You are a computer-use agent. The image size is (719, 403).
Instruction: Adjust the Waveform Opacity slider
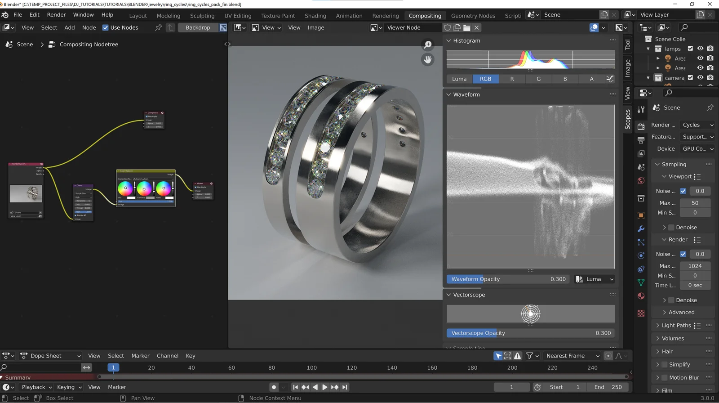click(x=508, y=279)
